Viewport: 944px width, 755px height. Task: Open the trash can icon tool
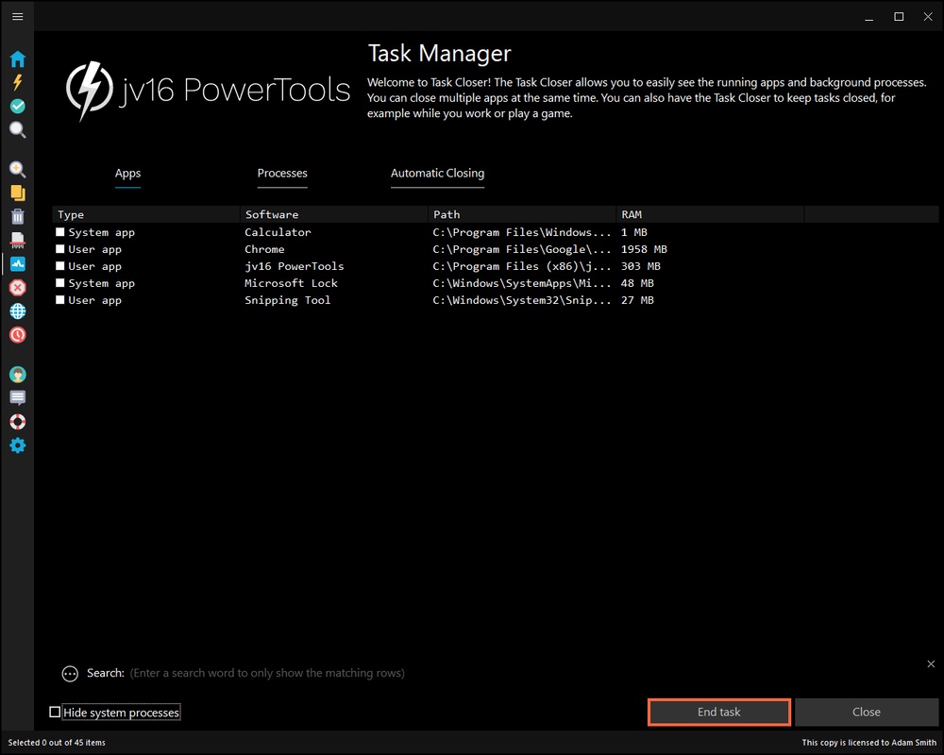(x=17, y=216)
